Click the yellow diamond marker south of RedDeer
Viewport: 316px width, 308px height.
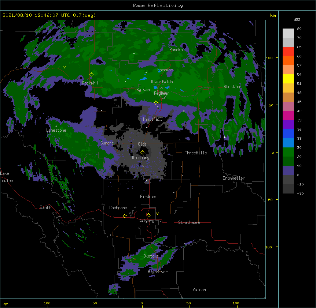pos(156,103)
